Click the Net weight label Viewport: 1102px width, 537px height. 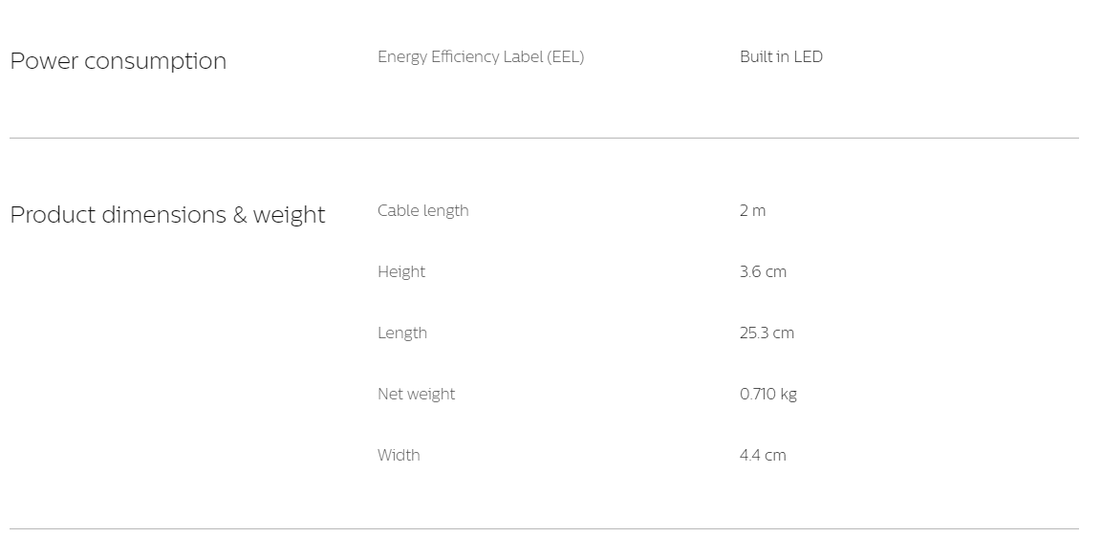tap(416, 395)
